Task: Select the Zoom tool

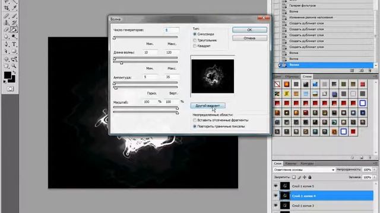Action: point(14,66)
